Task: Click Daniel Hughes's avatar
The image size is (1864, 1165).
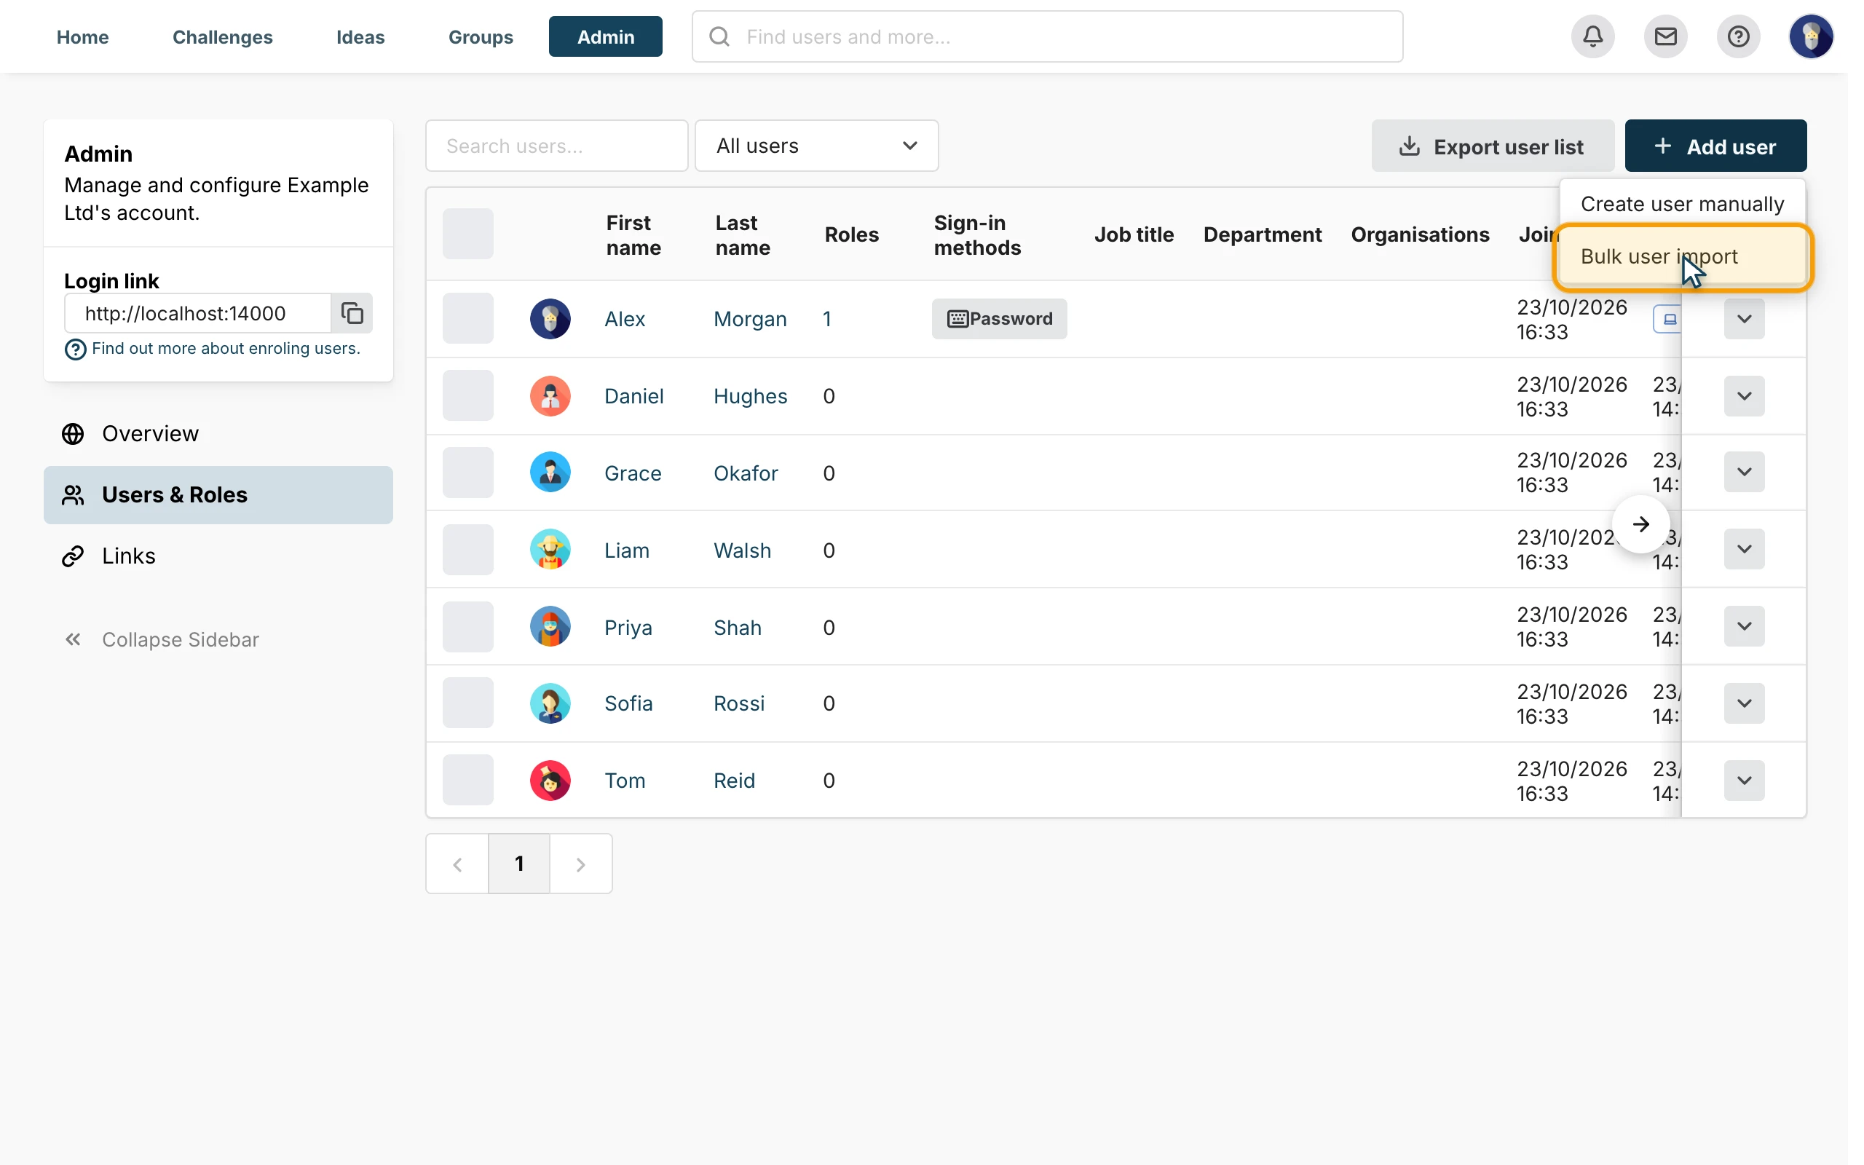Action: [550, 395]
